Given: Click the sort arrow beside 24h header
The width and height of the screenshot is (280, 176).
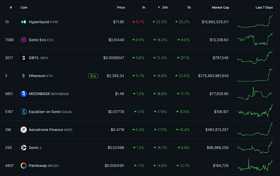Looking at the screenshot, I should pos(159,7).
